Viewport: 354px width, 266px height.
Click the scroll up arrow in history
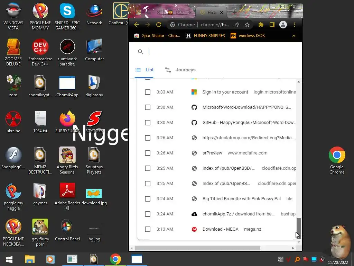coord(299,82)
